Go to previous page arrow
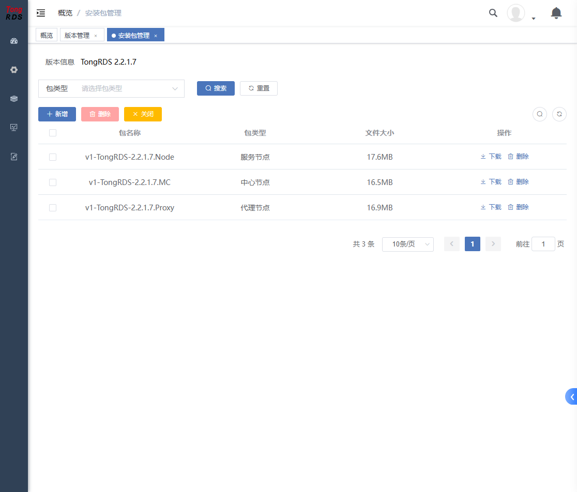This screenshot has height=492, width=577. 452,244
